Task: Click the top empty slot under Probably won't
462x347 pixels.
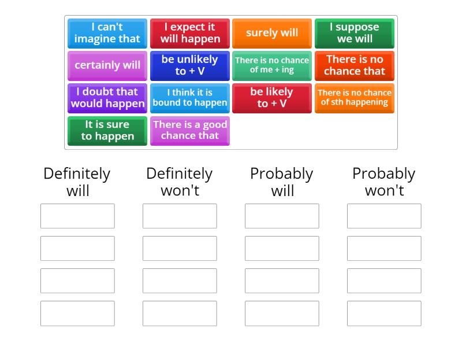Action: 383,216
